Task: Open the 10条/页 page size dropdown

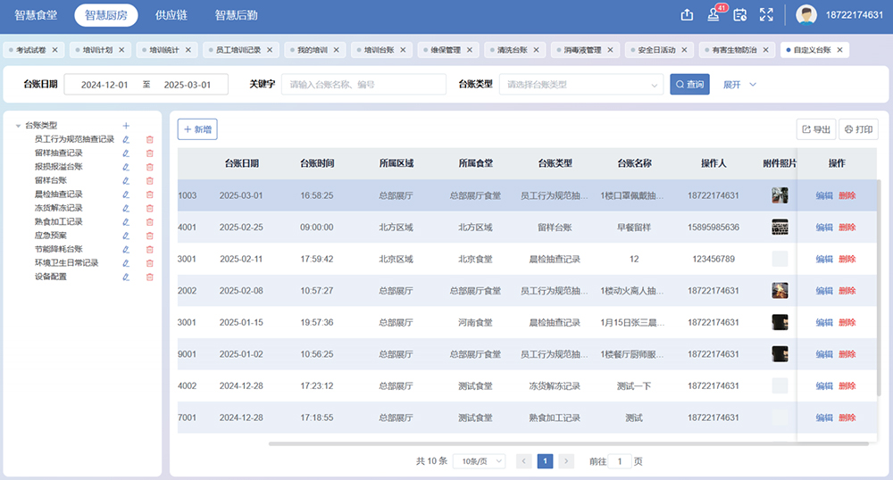Action: pos(479,461)
